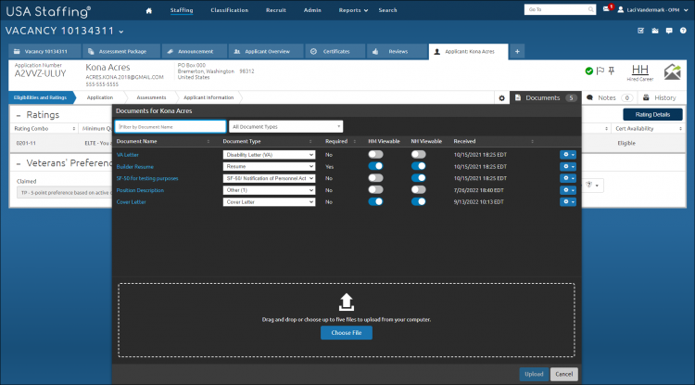
Task: Open Resume document type dropdown
Action: point(269,166)
